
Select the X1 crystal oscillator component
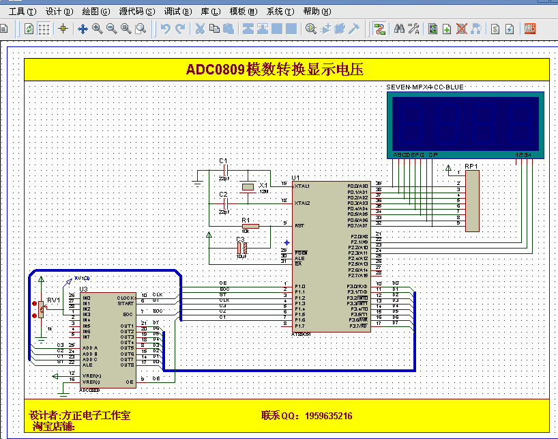(248, 186)
